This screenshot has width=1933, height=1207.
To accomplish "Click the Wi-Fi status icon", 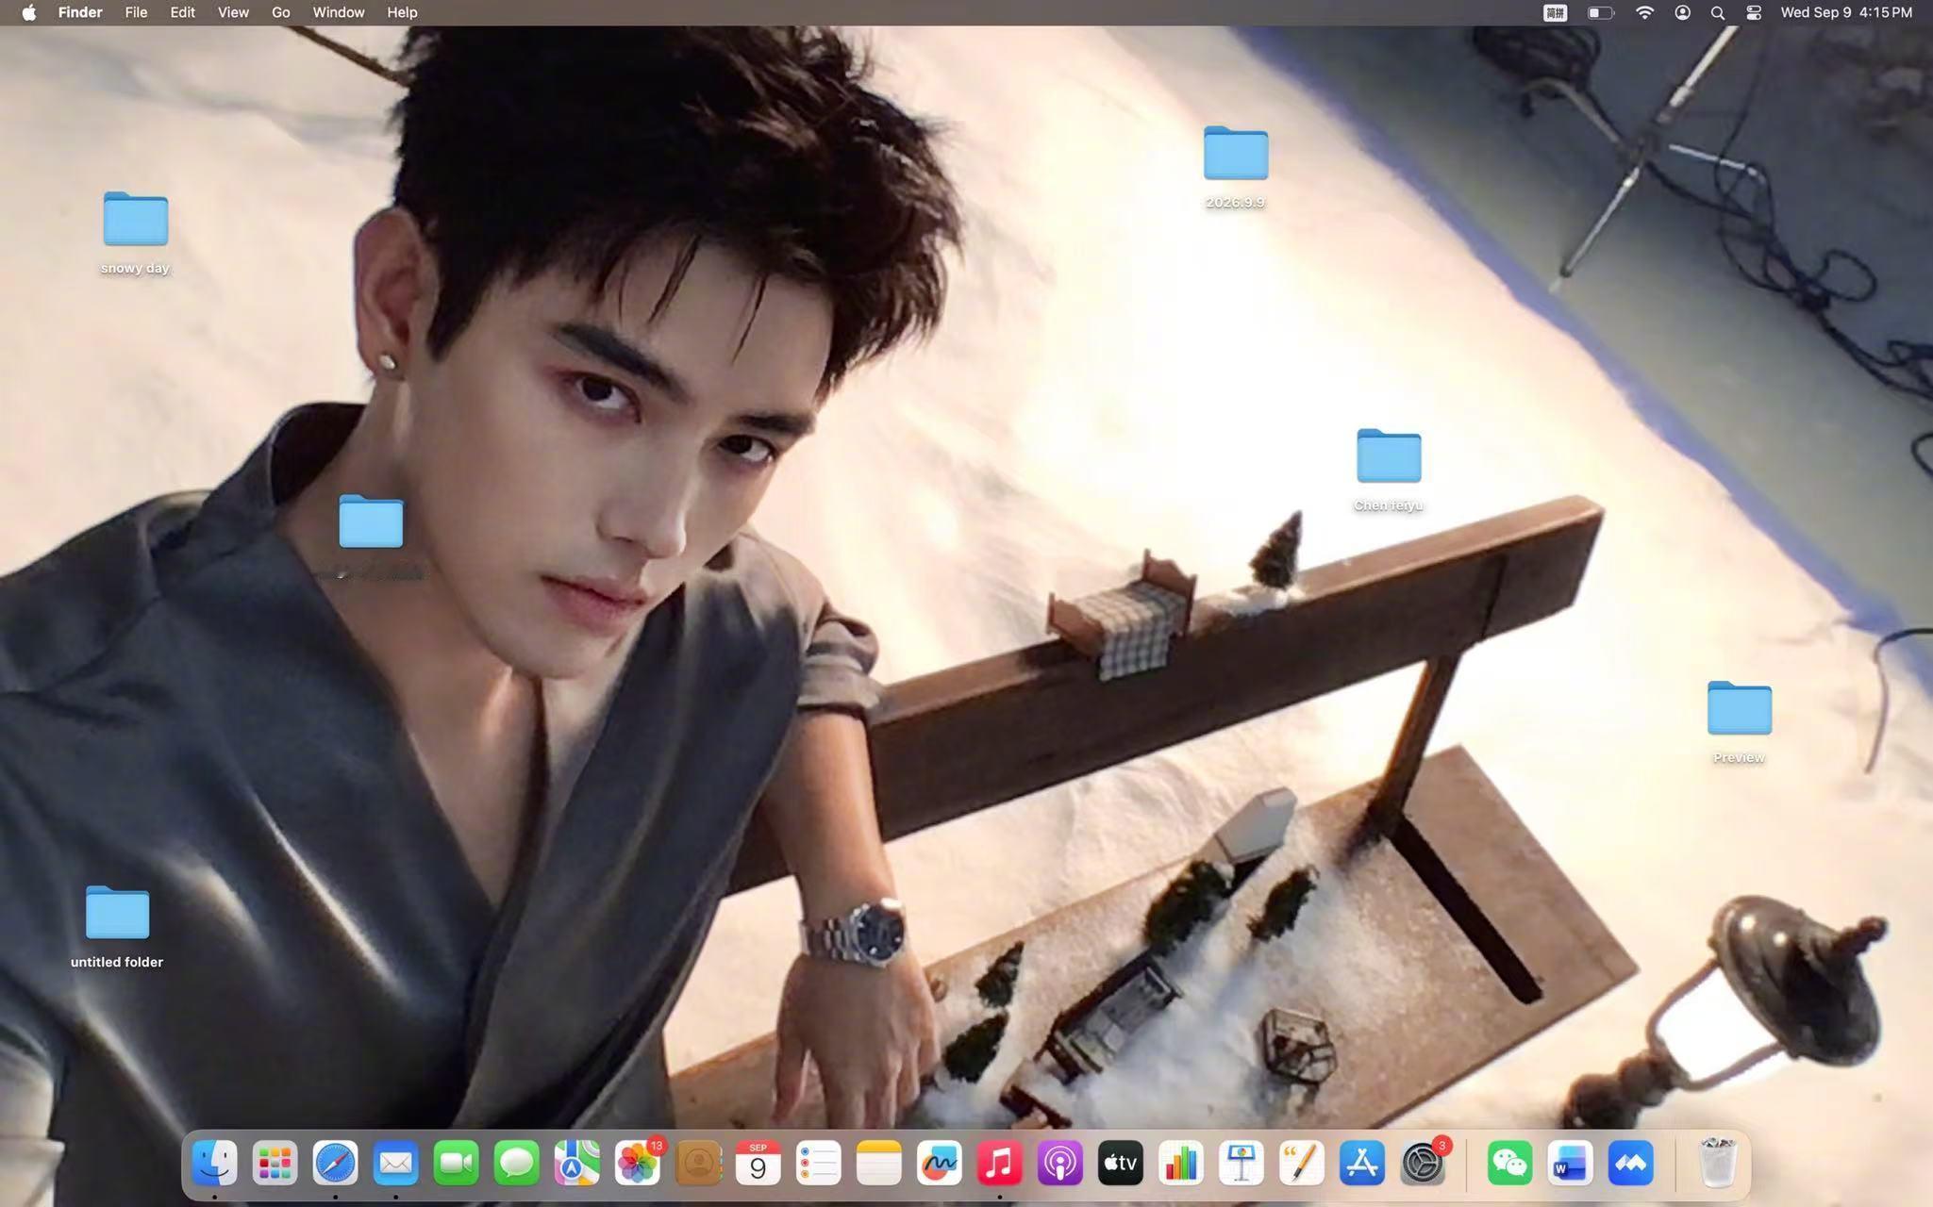I will [1644, 12].
